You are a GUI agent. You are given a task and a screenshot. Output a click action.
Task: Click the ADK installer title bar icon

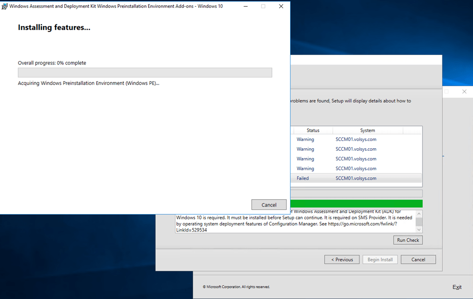tap(4, 6)
